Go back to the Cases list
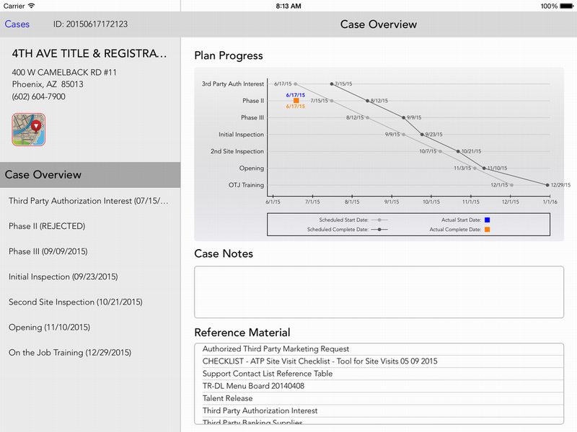Screen dimensions: 577x432 click(x=17, y=24)
